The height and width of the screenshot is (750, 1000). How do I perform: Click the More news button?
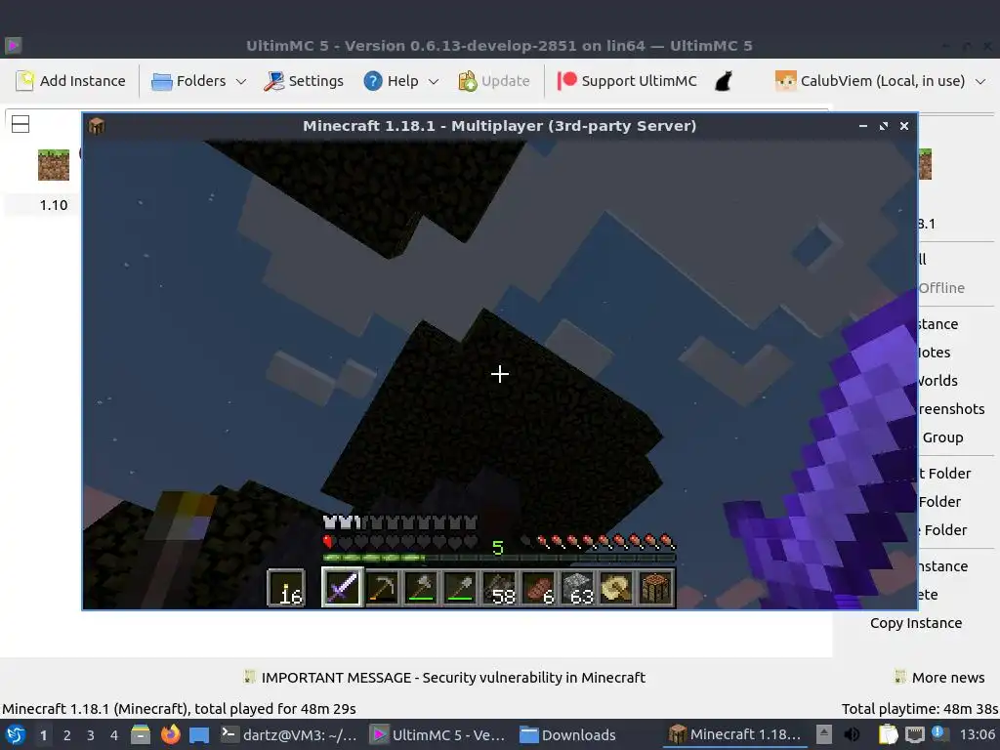tap(940, 678)
